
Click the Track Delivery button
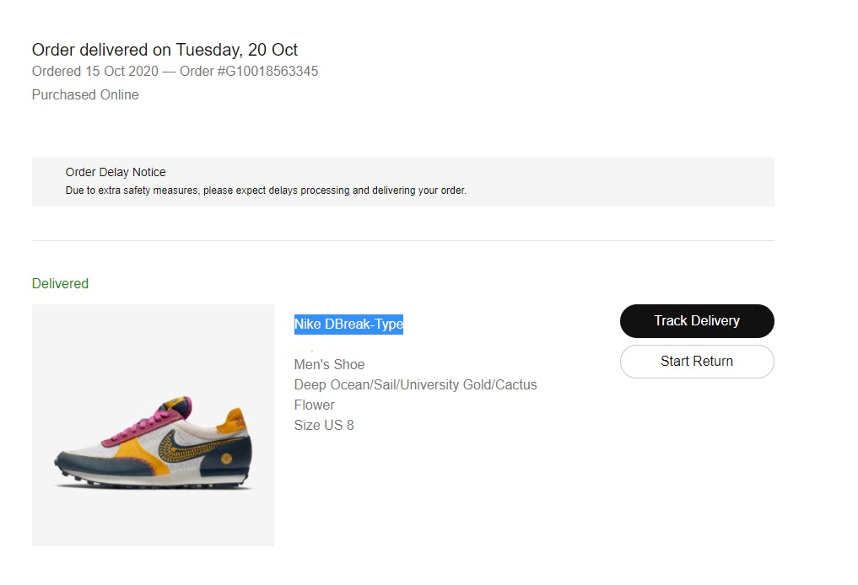pos(696,321)
